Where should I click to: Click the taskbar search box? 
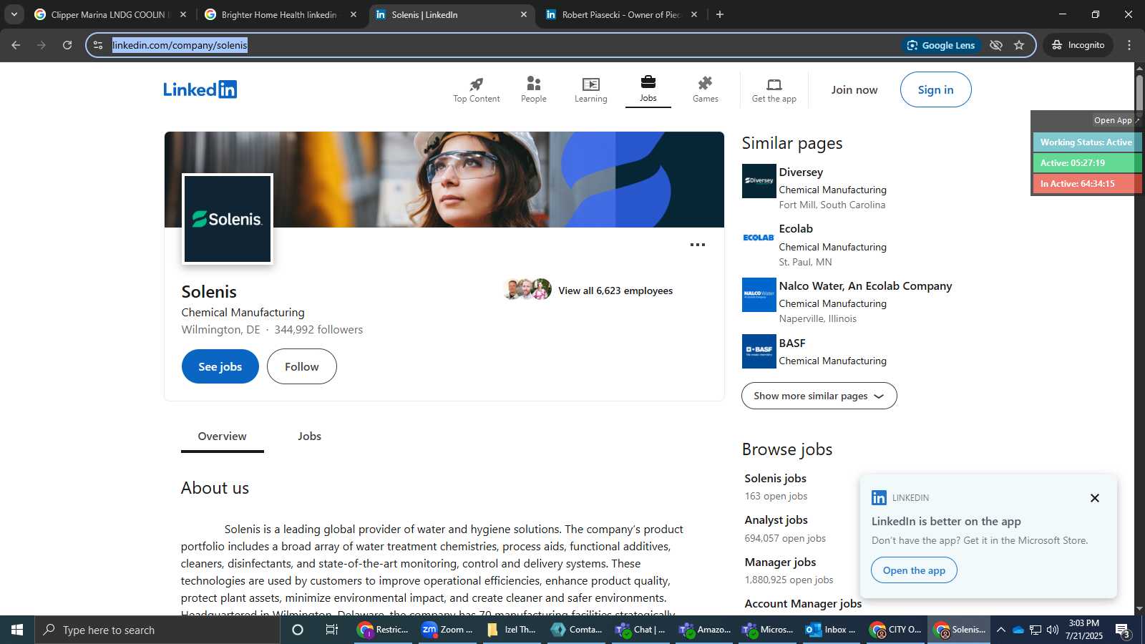(157, 630)
